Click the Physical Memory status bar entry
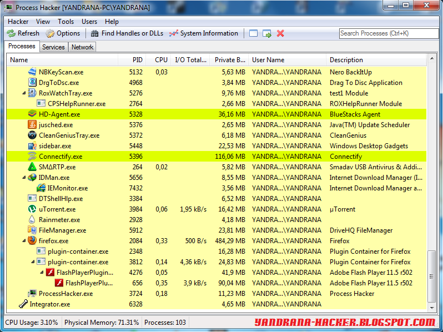The width and height of the screenshot is (443, 332). coord(102,323)
